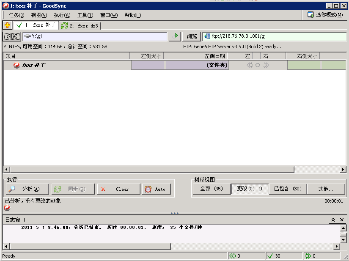Screen dimensions: 349x261
Task: Switch to the 2: fxxz dx3 tab
Action: [x=80, y=26]
